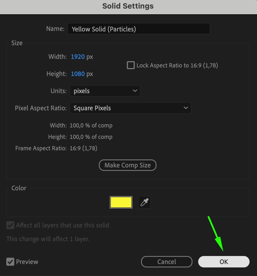Select the Width value 1920

click(x=78, y=57)
